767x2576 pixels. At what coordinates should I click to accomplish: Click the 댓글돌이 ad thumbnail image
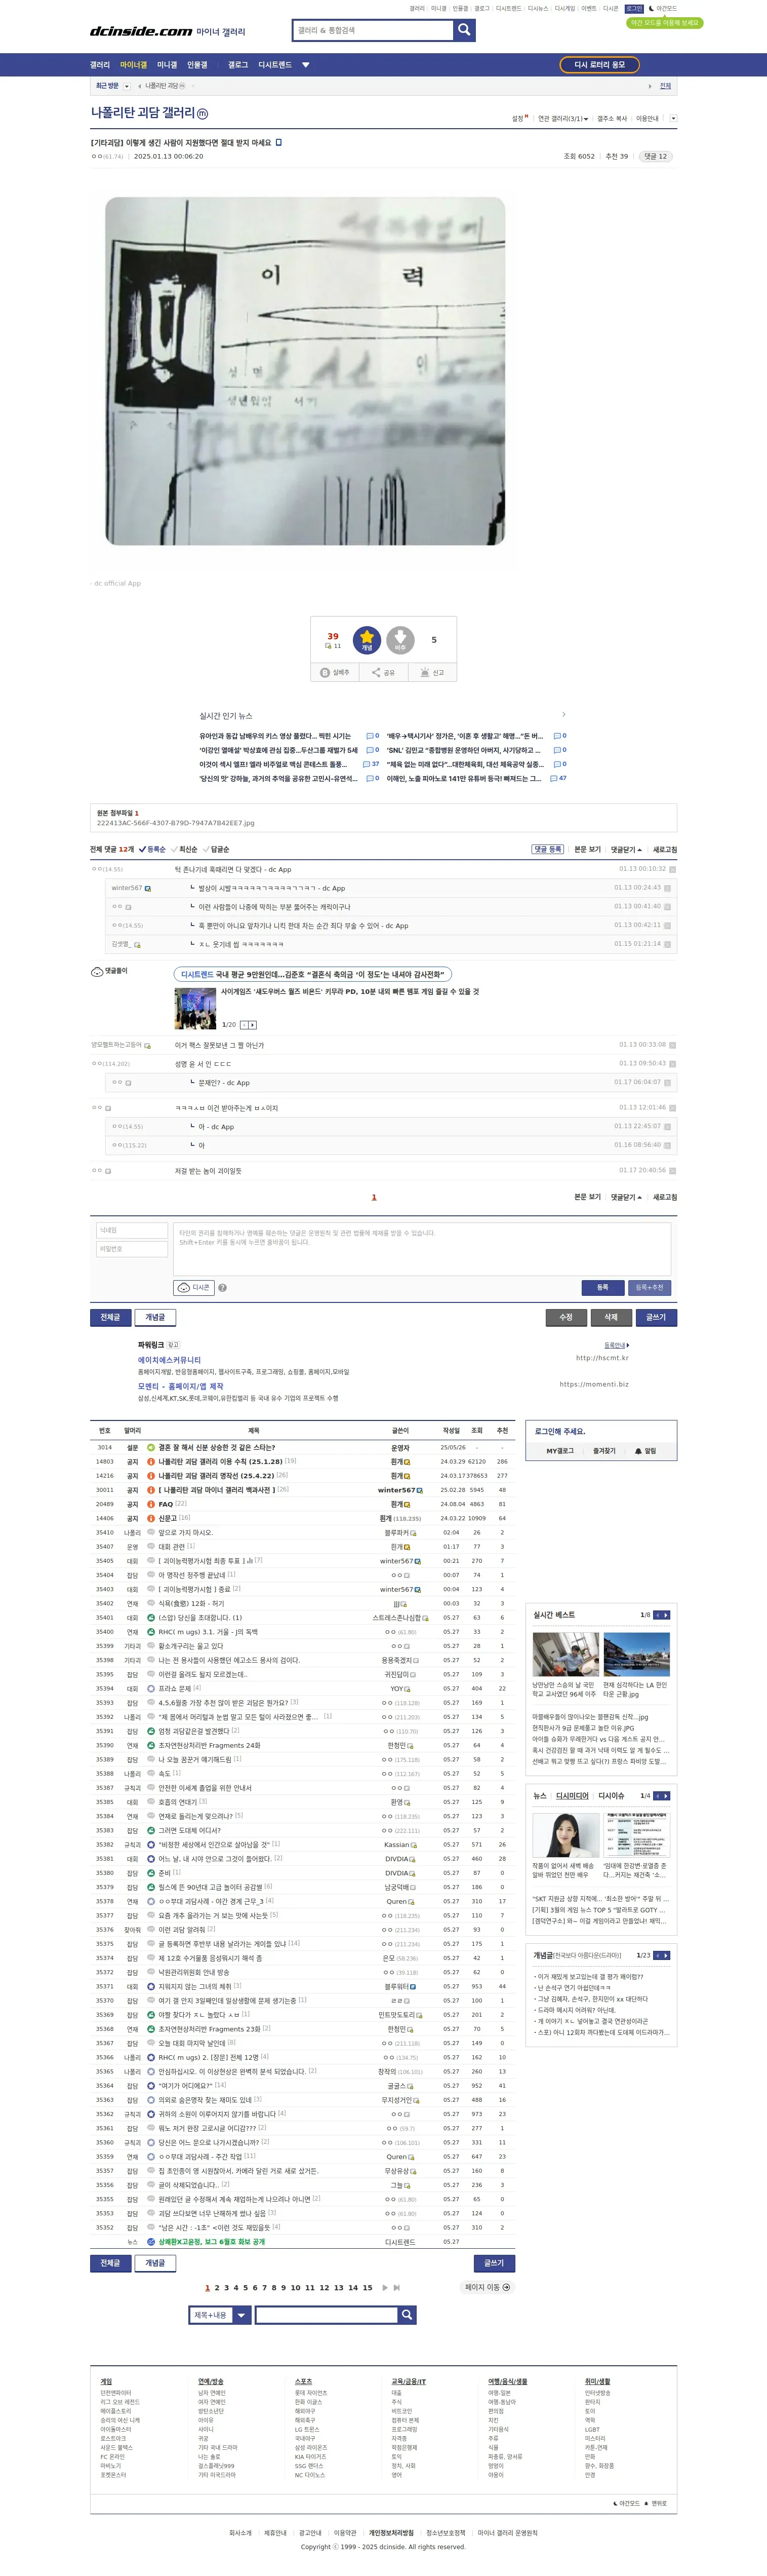[195, 1009]
